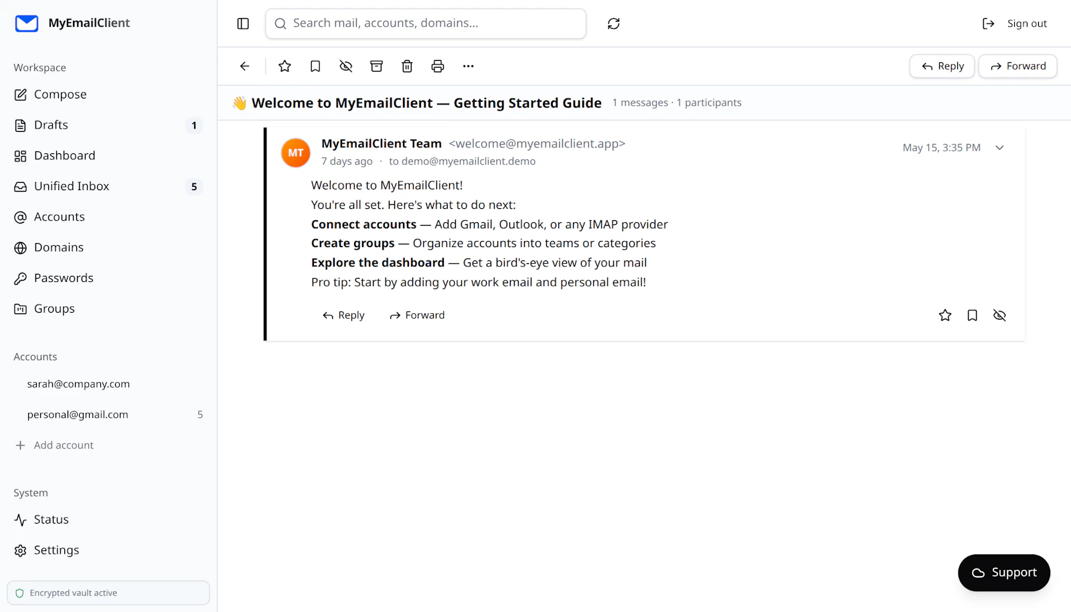Bookmark the thread from top toolbar
1071x612 pixels.
[315, 66]
